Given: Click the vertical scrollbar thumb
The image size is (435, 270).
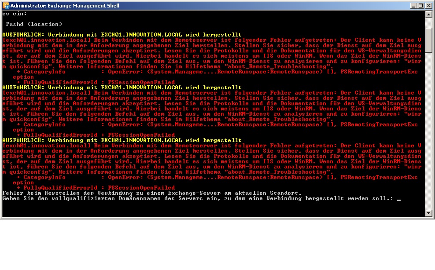Looking at the screenshot, I should [429, 40].
